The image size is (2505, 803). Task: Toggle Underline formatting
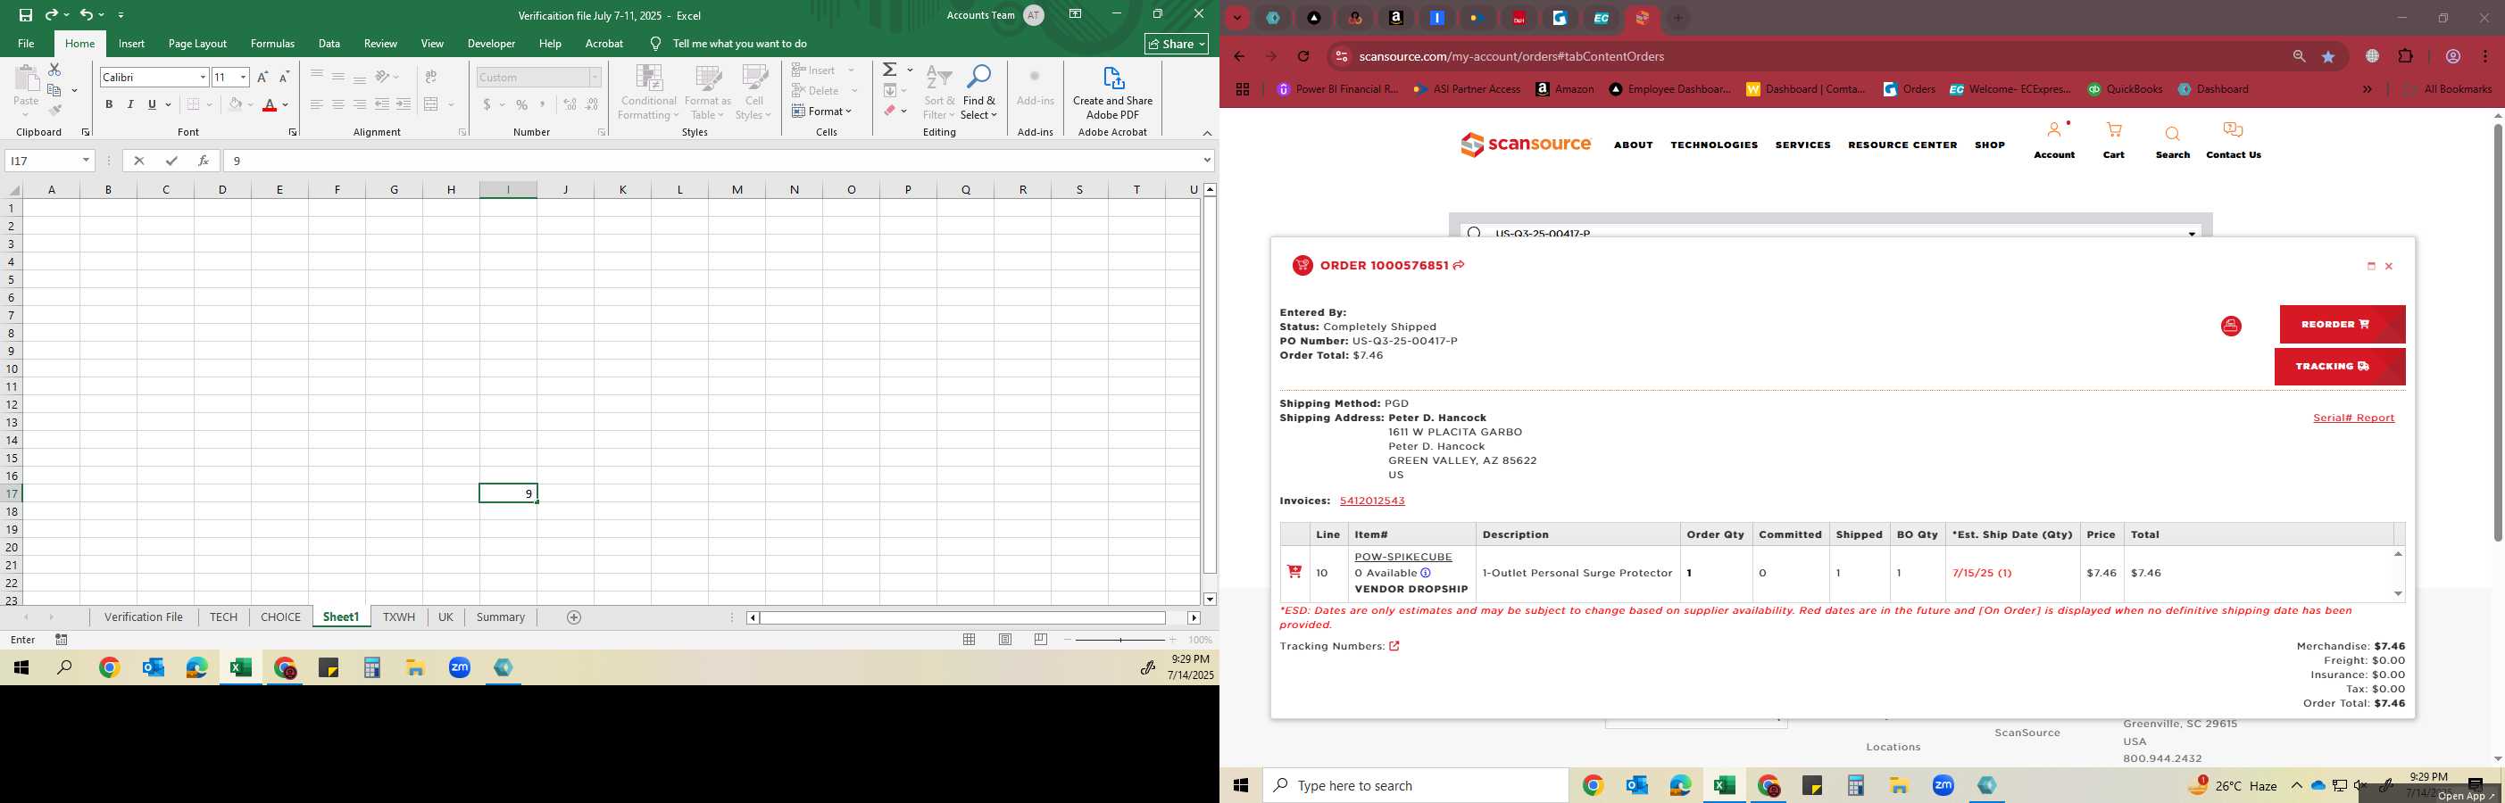152,105
